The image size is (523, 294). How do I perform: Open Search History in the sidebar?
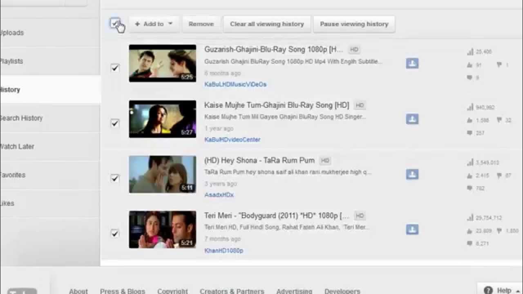pyautogui.click(x=50, y=118)
